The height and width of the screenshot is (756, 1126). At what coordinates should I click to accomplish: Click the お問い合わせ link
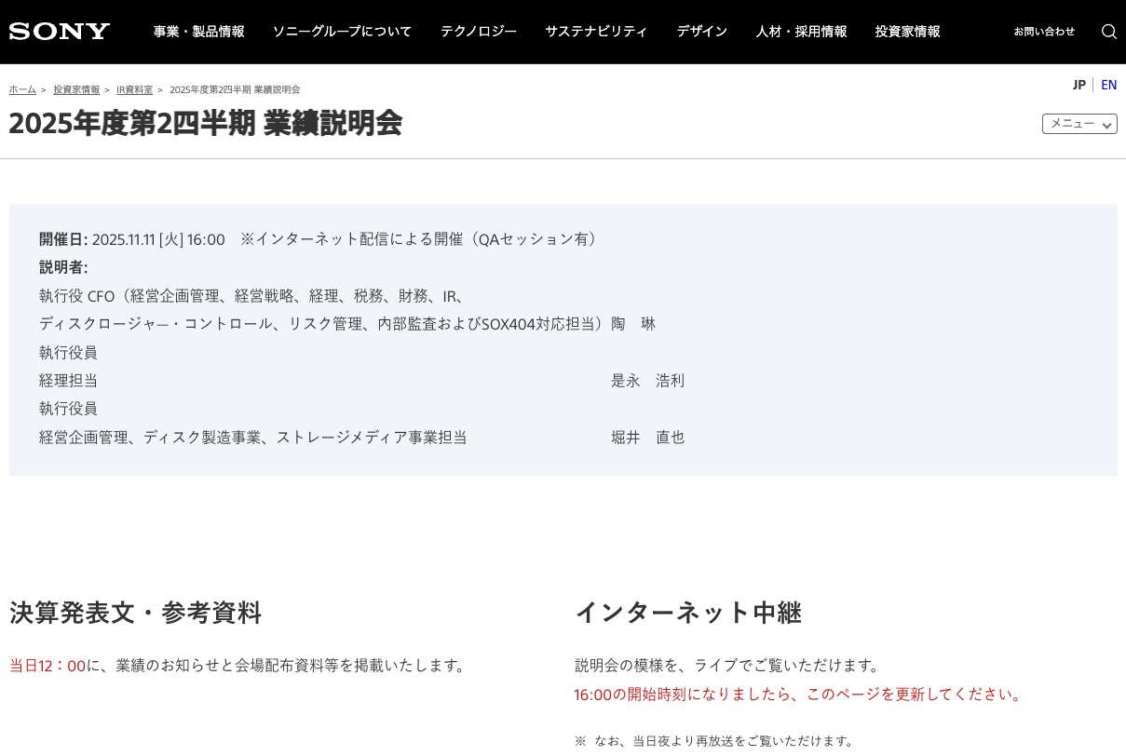1044,32
